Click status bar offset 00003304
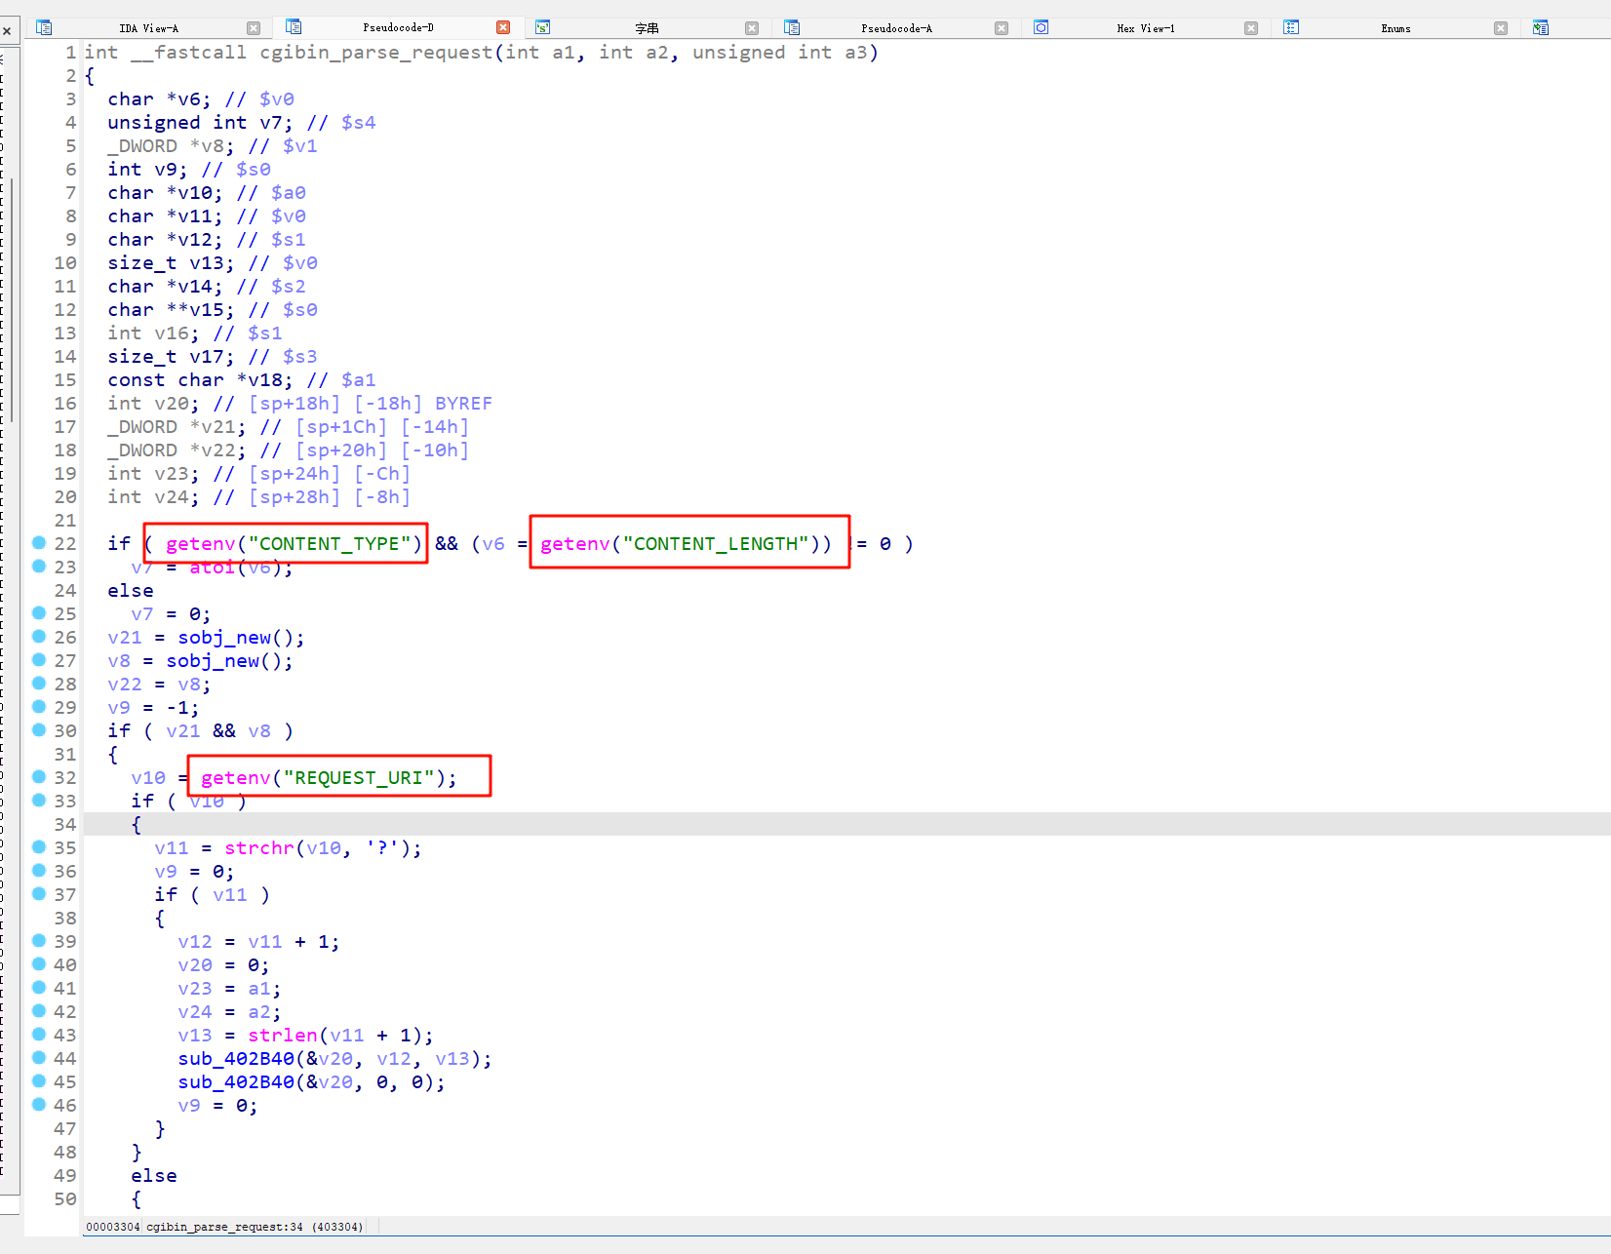This screenshot has width=1611, height=1254. [x=112, y=1227]
